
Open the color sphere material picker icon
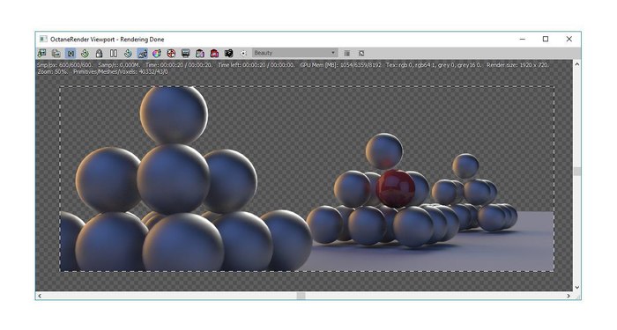[x=157, y=53]
